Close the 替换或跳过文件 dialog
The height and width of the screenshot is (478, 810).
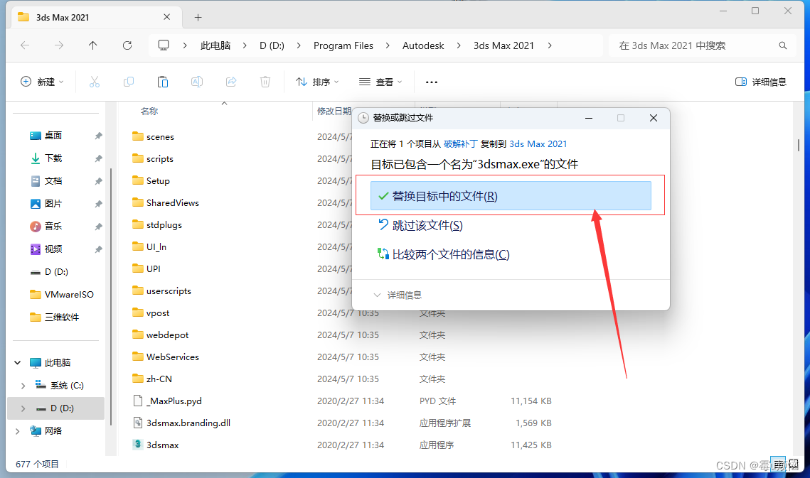pyautogui.click(x=654, y=118)
